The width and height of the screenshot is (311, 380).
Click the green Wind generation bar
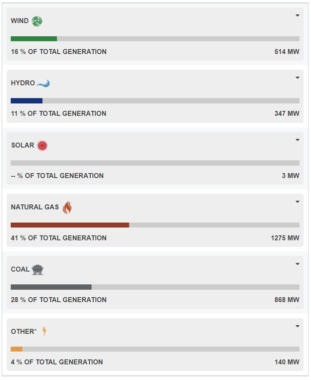(x=34, y=39)
